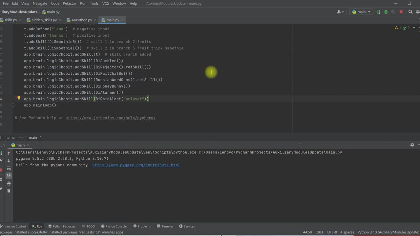This screenshot has width=420, height=236.
Task: Open the Help menu
Action: (x=133, y=3)
